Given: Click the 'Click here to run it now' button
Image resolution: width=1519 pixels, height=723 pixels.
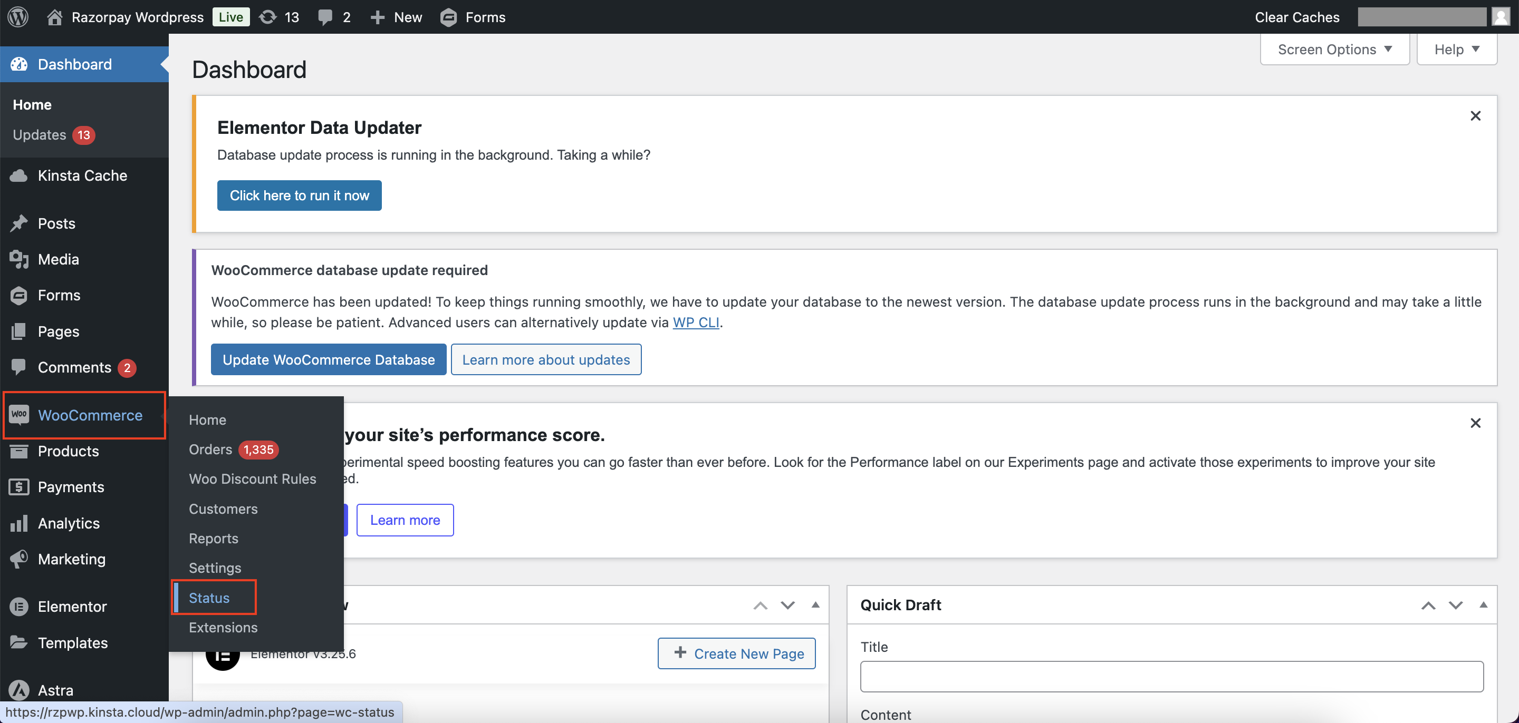Looking at the screenshot, I should [x=299, y=195].
